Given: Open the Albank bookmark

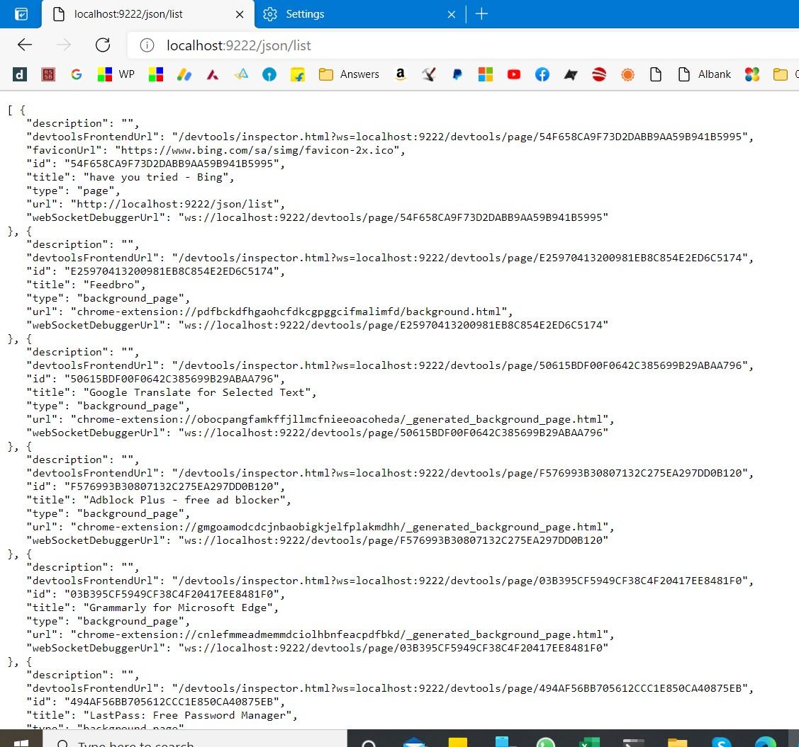Looking at the screenshot, I should click(705, 74).
